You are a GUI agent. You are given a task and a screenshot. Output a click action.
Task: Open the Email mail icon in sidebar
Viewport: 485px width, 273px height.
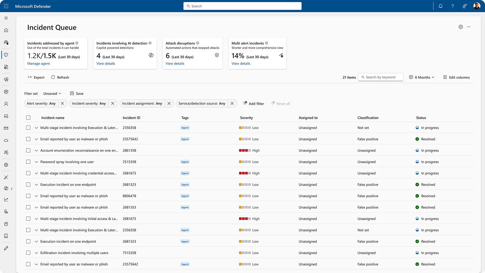pyautogui.click(x=6, y=128)
